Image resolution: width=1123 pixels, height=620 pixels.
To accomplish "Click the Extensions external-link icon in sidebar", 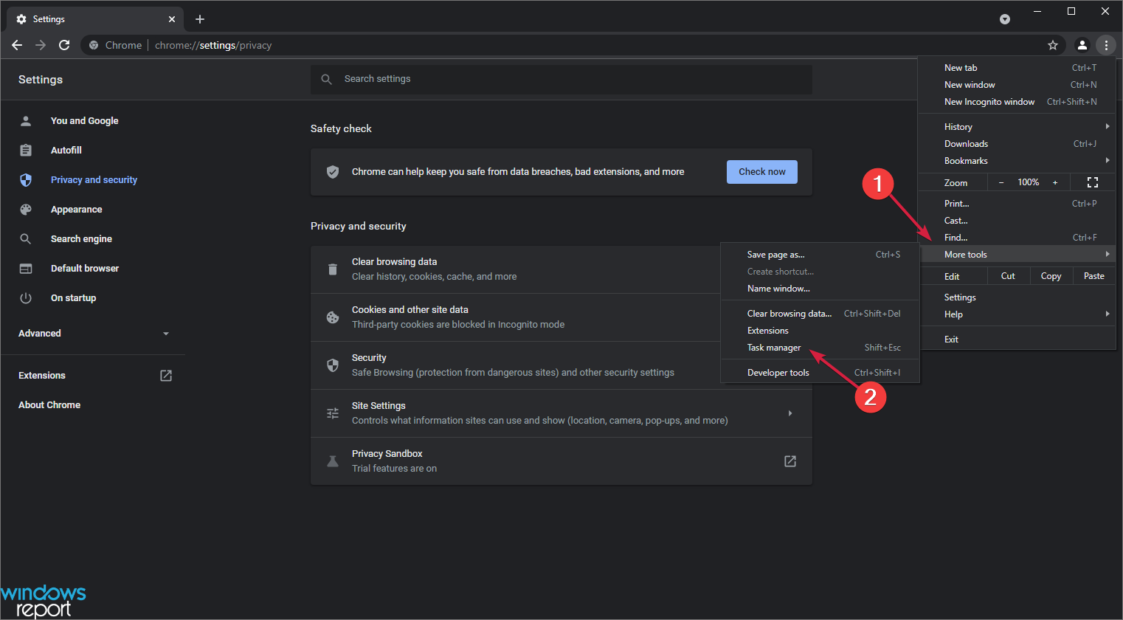I will (x=166, y=376).
